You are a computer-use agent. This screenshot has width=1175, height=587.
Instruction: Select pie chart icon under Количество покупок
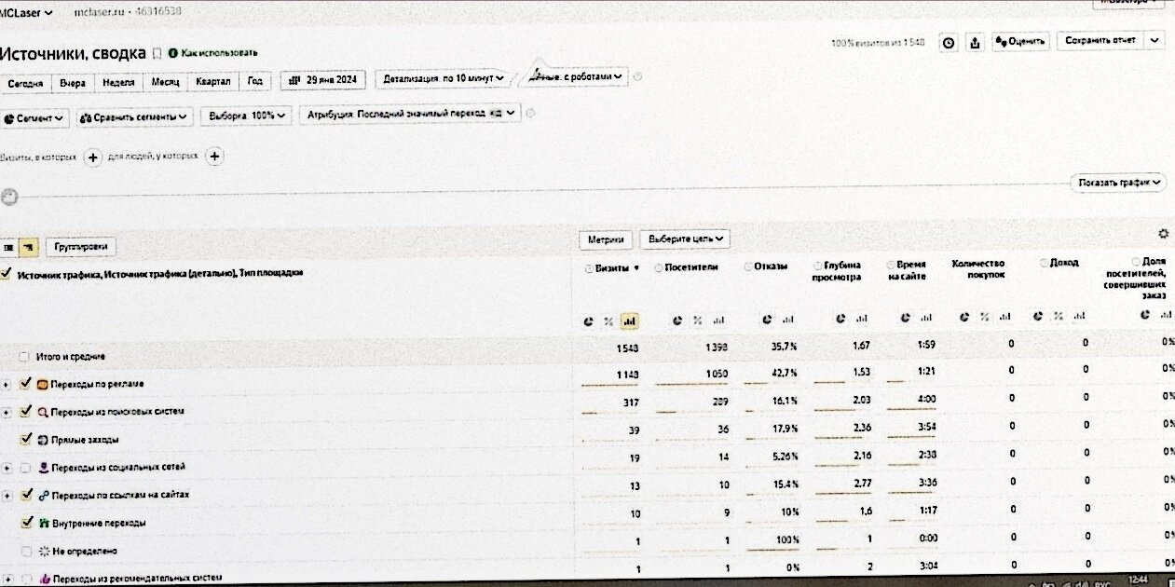pos(964,317)
